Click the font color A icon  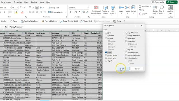coord(22,12)
